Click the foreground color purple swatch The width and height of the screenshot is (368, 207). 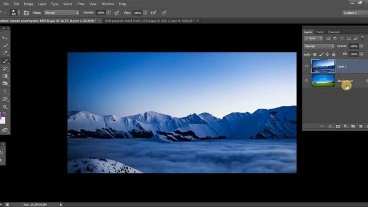pyautogui.click(x=1, y=115)
